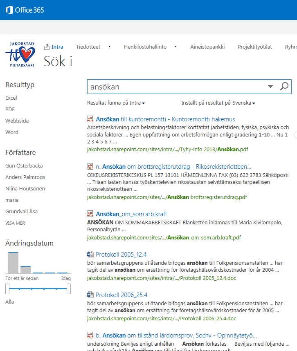Go to Projektityötilat in navigation
The image size is (297, 351).
255,47
